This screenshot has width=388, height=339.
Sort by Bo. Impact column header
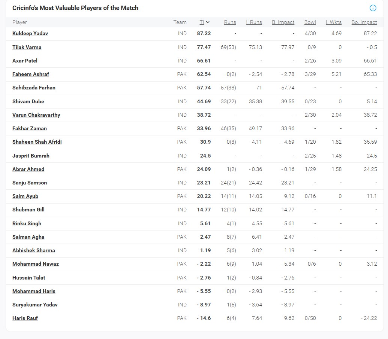364,22
